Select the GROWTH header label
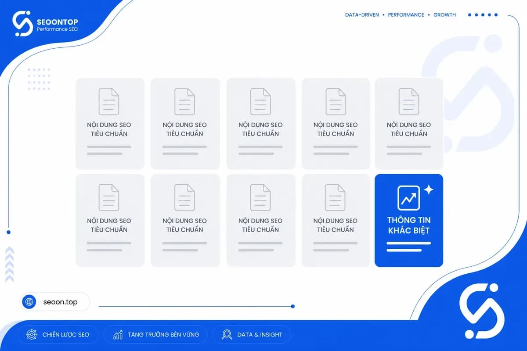 [x=444, y=15]
